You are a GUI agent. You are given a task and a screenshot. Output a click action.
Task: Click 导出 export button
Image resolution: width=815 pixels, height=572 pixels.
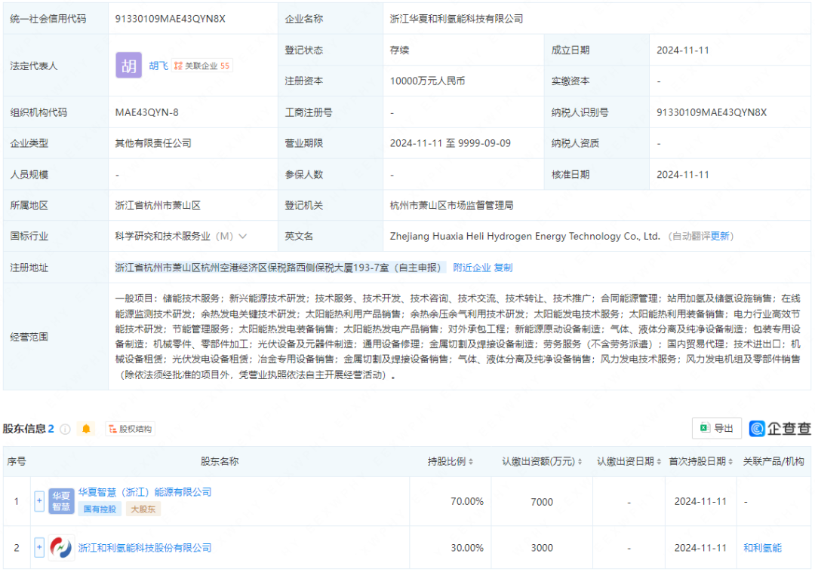[716, 428]
